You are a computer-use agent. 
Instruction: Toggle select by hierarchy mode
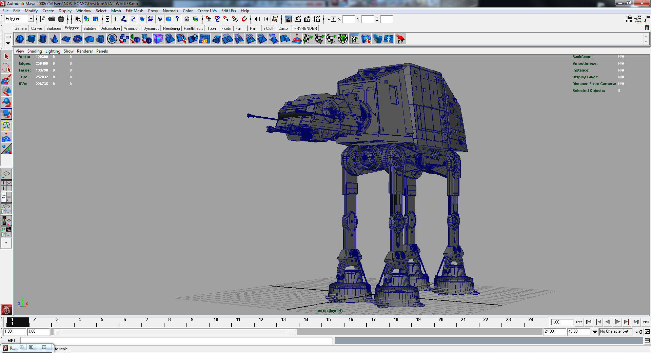pos(78,19)
